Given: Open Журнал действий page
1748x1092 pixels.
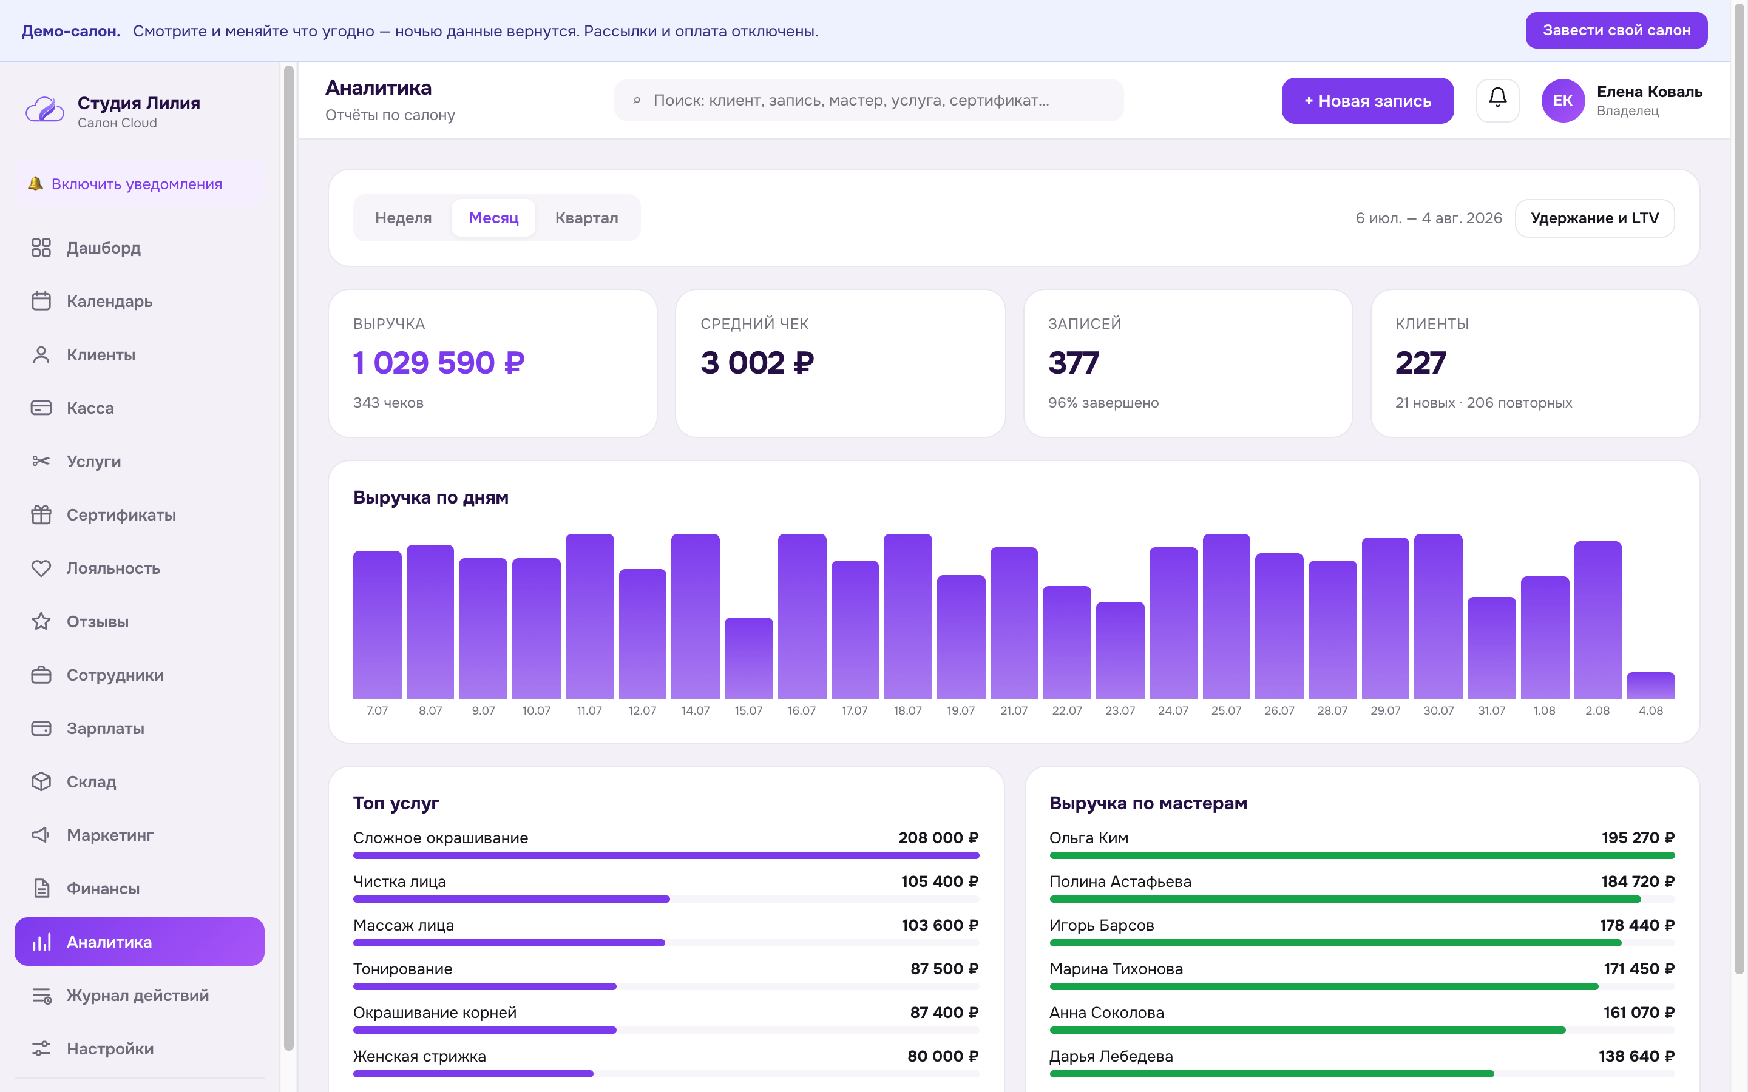Looking at the screenshot, I should pyautogui.click(x=140, y=995).
